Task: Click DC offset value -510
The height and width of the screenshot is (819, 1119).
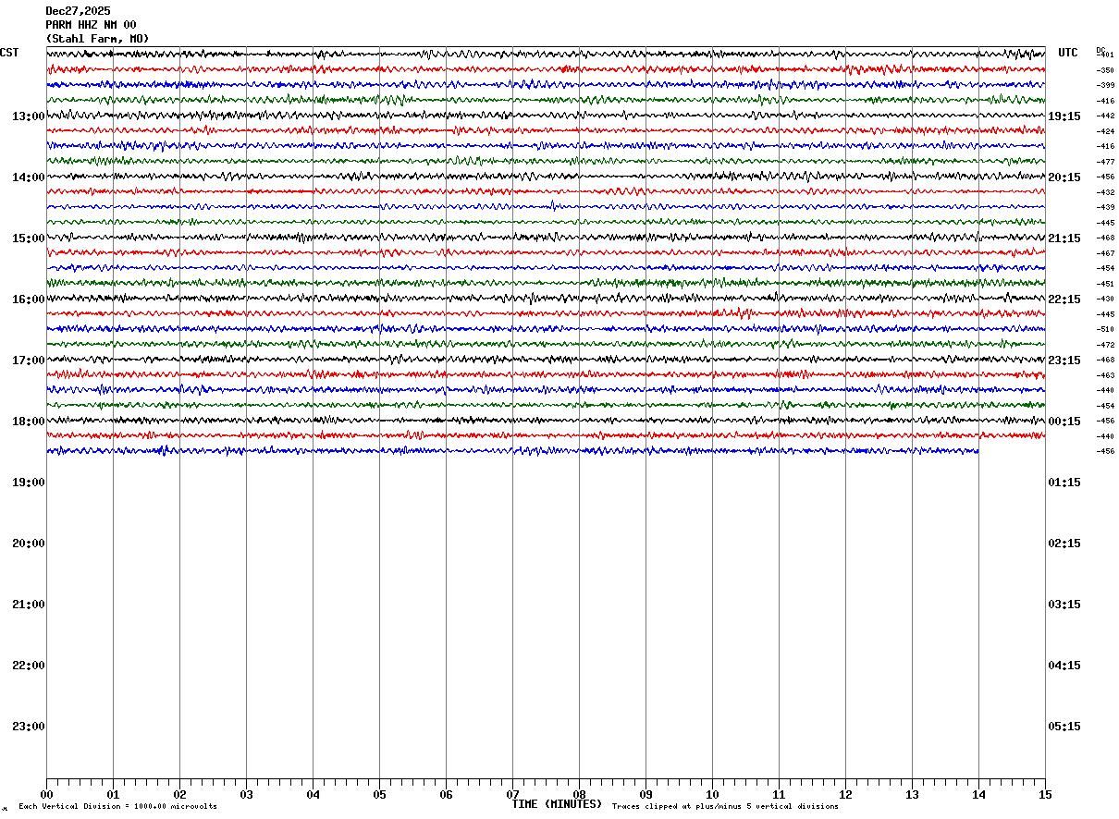Action: point(1105,329)
